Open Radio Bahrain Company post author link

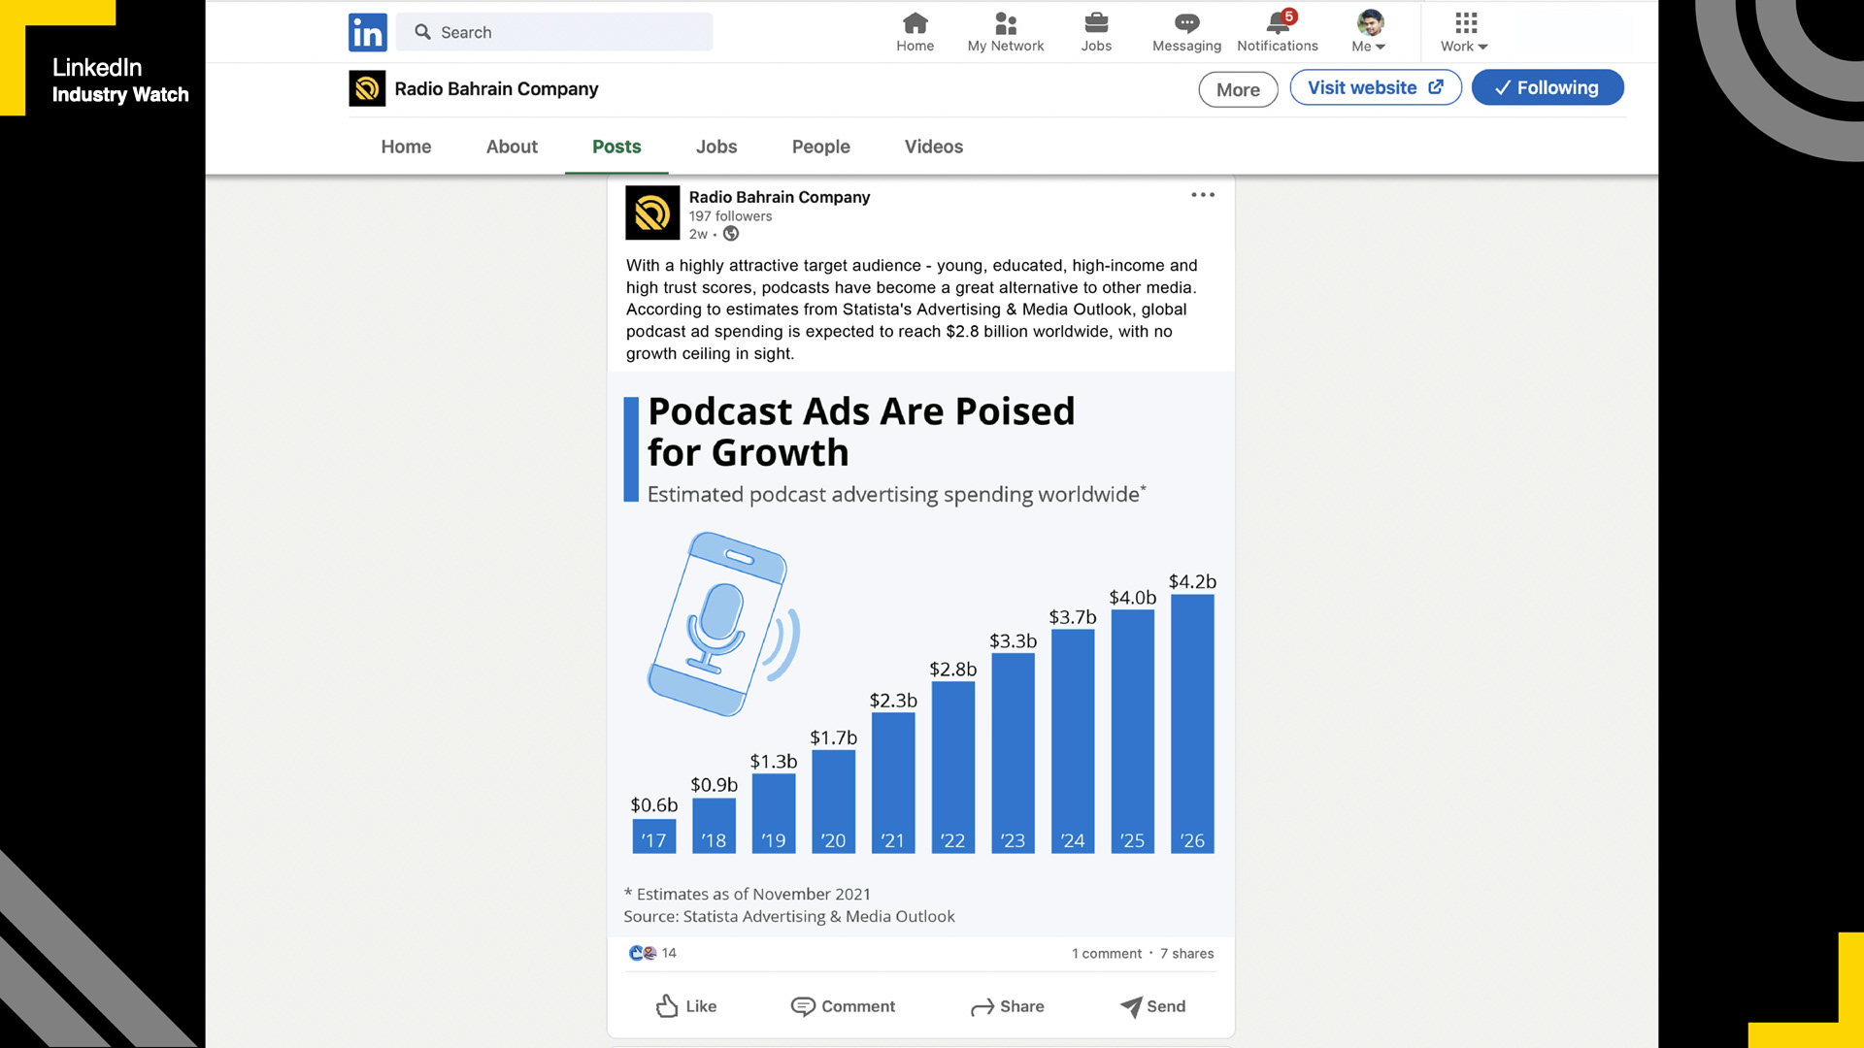point(780,197)
